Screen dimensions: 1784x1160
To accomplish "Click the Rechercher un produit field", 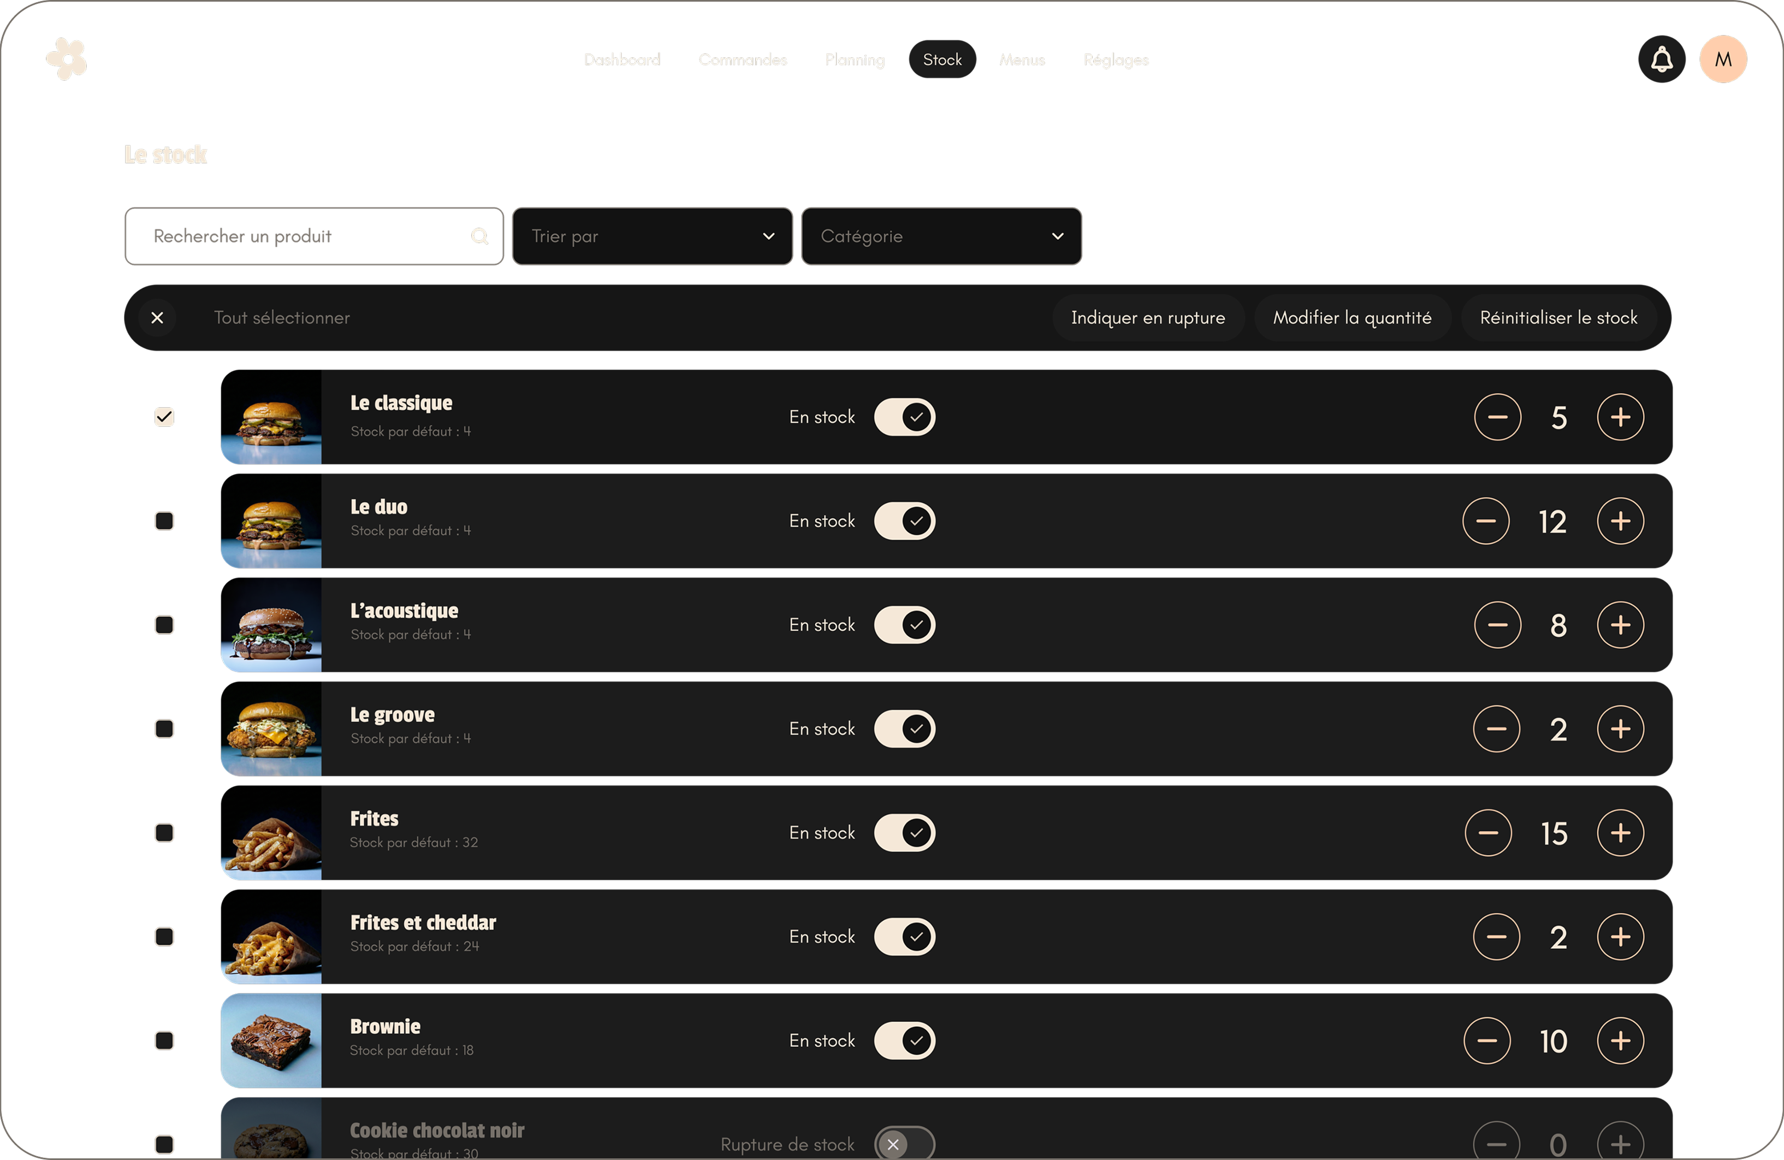I will point(300,237).
